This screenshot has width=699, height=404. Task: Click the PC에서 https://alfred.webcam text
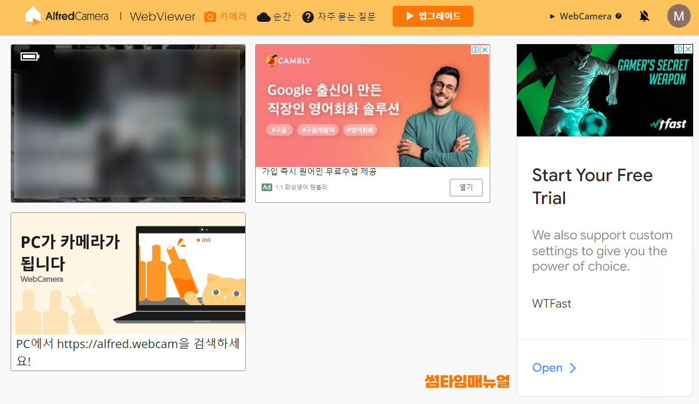click(128, 352)
